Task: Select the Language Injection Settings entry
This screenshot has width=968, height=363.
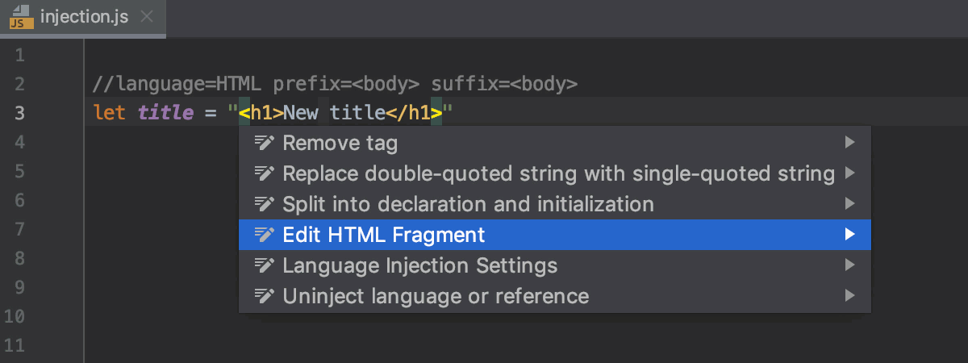Action: (419, 265)
